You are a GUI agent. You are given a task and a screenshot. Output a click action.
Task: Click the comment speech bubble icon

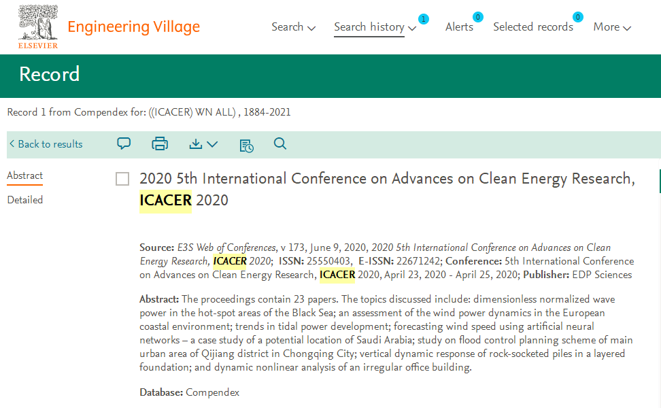tap(124, 143)
